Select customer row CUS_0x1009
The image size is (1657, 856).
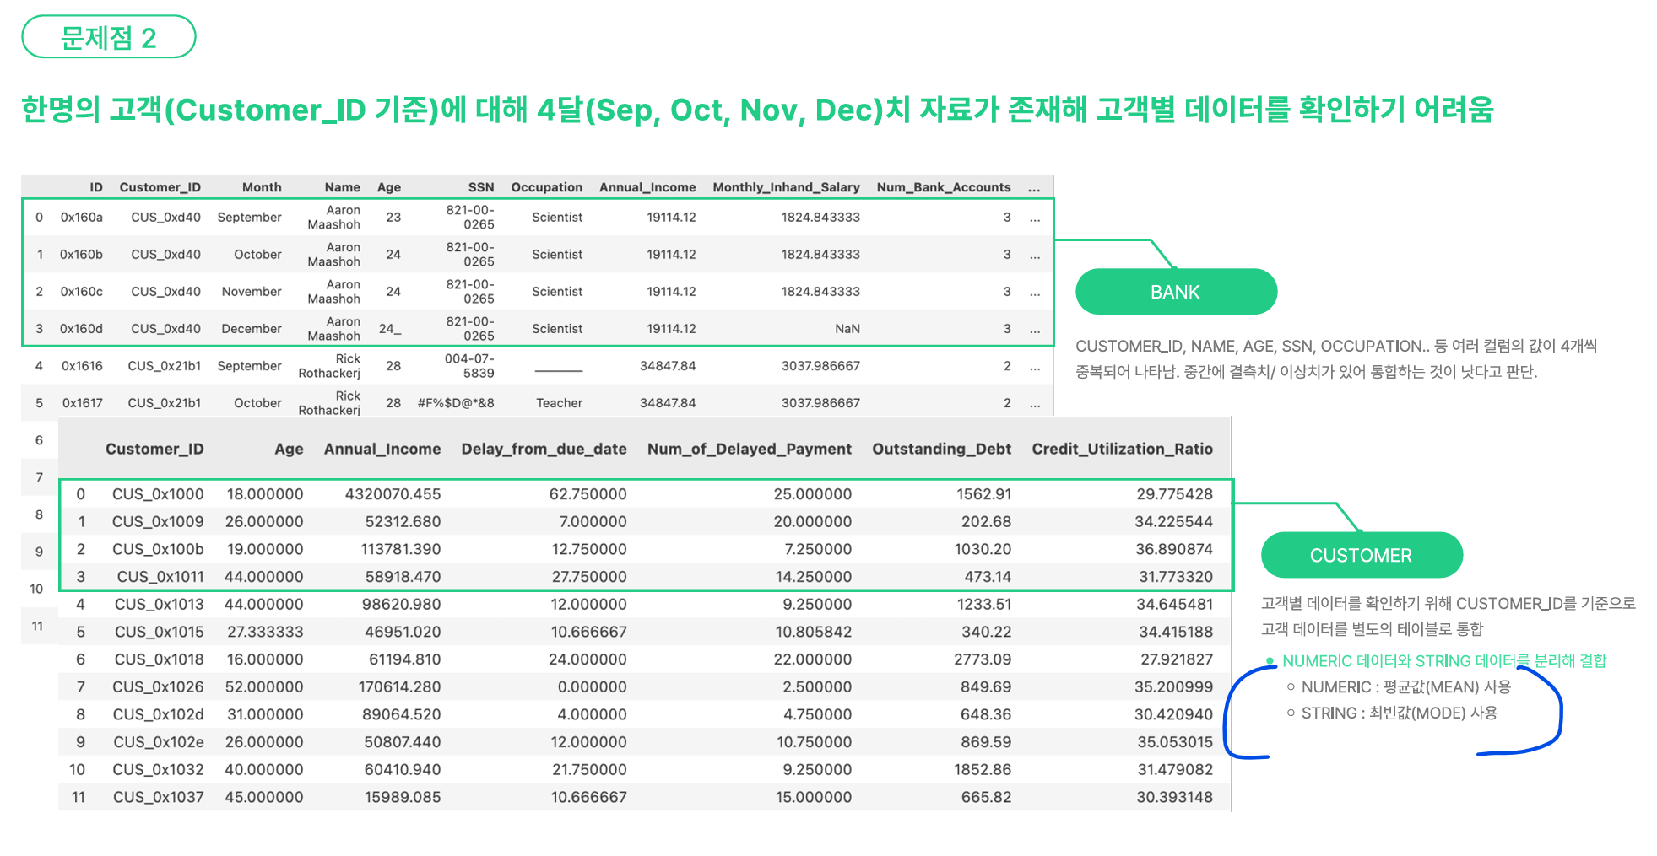tap(645, 521)
